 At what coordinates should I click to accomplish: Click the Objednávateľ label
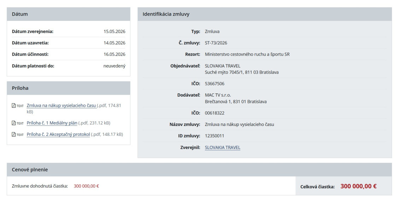(185, 66)
